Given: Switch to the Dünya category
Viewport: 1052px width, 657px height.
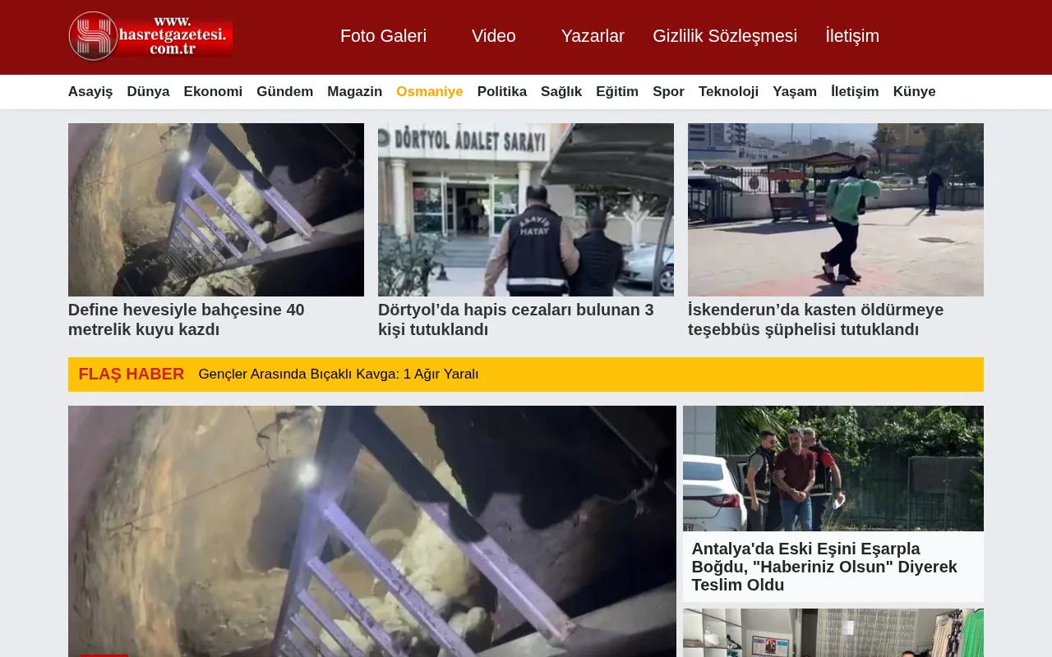Looking at the screenshot, I should [148, 91].
